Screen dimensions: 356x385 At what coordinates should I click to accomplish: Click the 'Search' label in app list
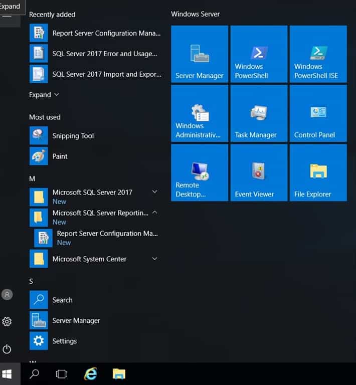62,300
